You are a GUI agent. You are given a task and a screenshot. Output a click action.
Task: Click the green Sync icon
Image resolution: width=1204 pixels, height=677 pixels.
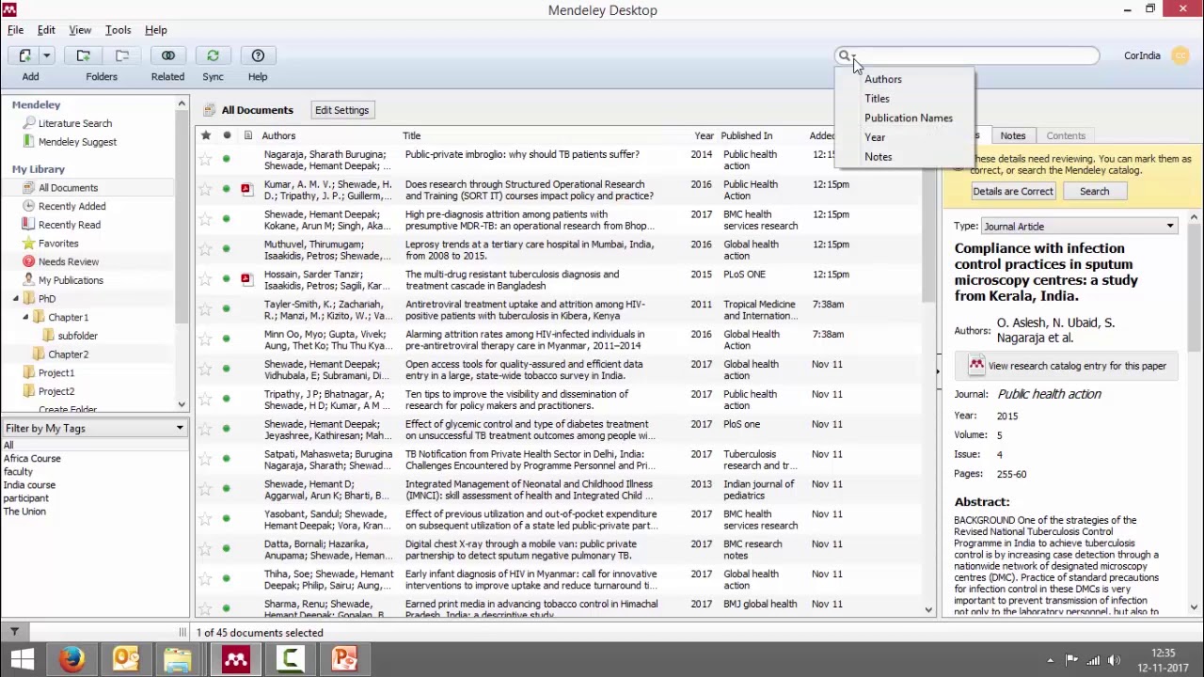click(213, 55)
